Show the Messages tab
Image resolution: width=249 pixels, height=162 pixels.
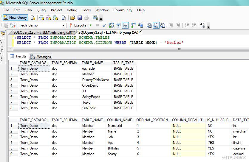(41, 57)
